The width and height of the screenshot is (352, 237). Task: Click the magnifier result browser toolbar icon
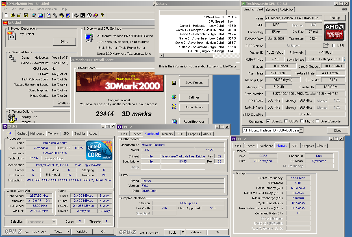click(x=40, y=15)
